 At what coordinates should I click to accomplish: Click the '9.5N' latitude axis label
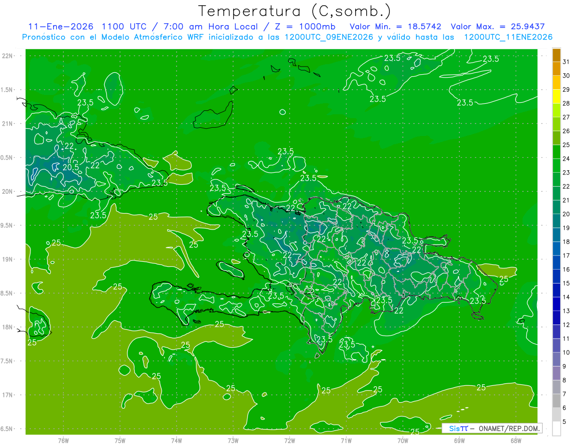[x=8, y=225]
